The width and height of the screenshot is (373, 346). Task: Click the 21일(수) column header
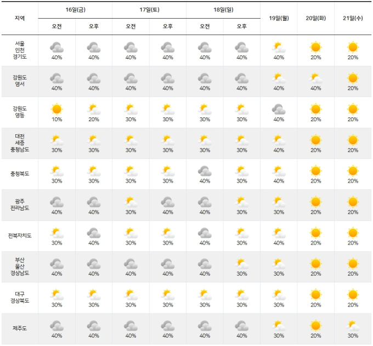click(353, 18)
